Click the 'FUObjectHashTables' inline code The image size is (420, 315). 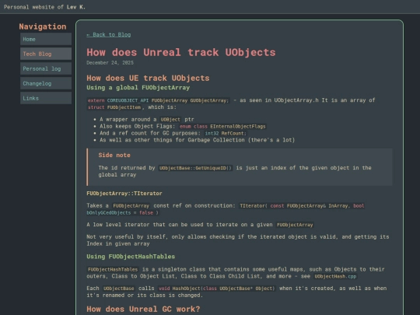click(113, 269)
